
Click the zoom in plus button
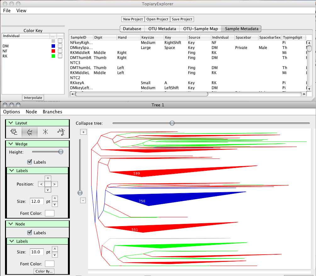click(83, 132)
